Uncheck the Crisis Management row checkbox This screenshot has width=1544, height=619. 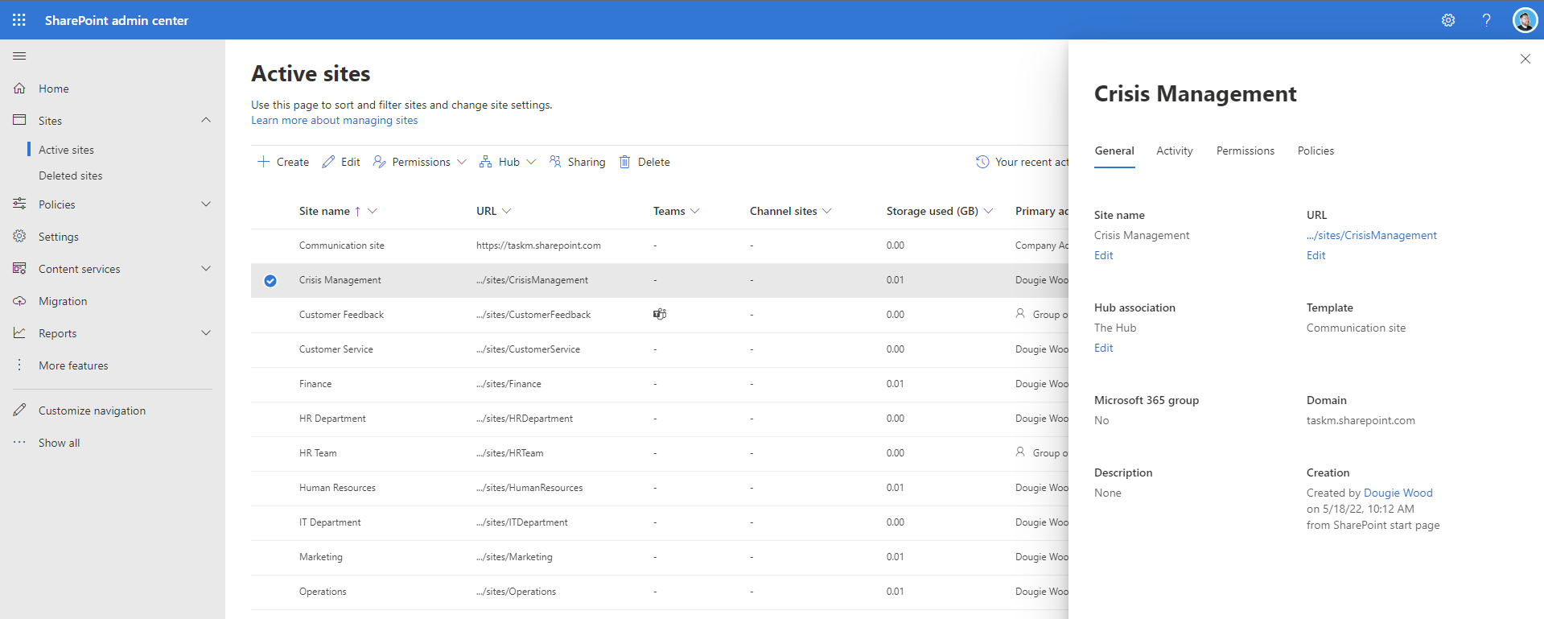(x=270, y=280)
